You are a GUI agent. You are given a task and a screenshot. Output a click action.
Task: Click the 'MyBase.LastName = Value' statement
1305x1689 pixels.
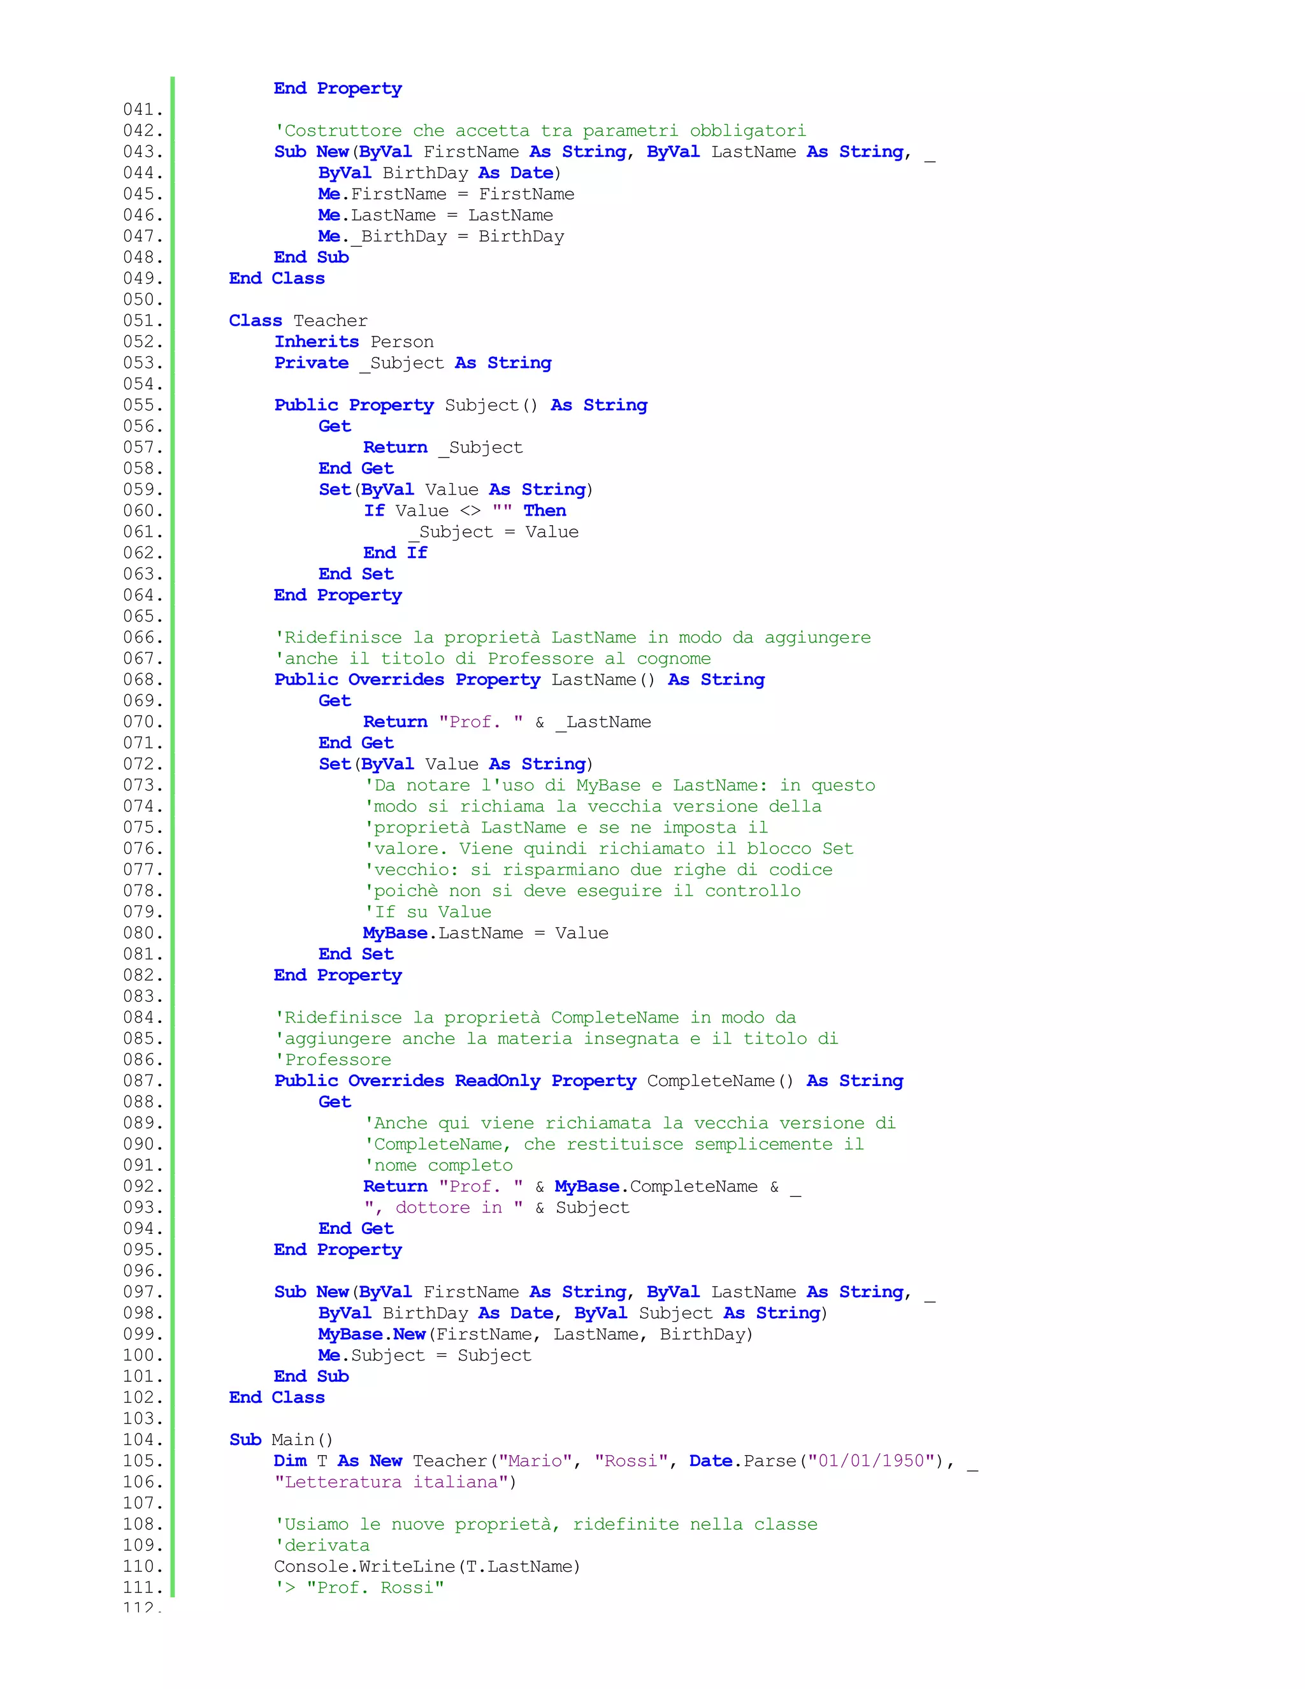486,934
